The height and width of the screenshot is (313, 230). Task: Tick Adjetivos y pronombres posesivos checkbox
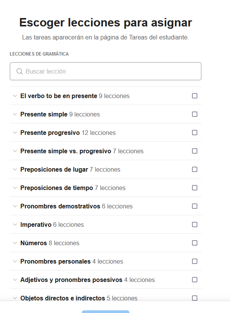[195, 280]
